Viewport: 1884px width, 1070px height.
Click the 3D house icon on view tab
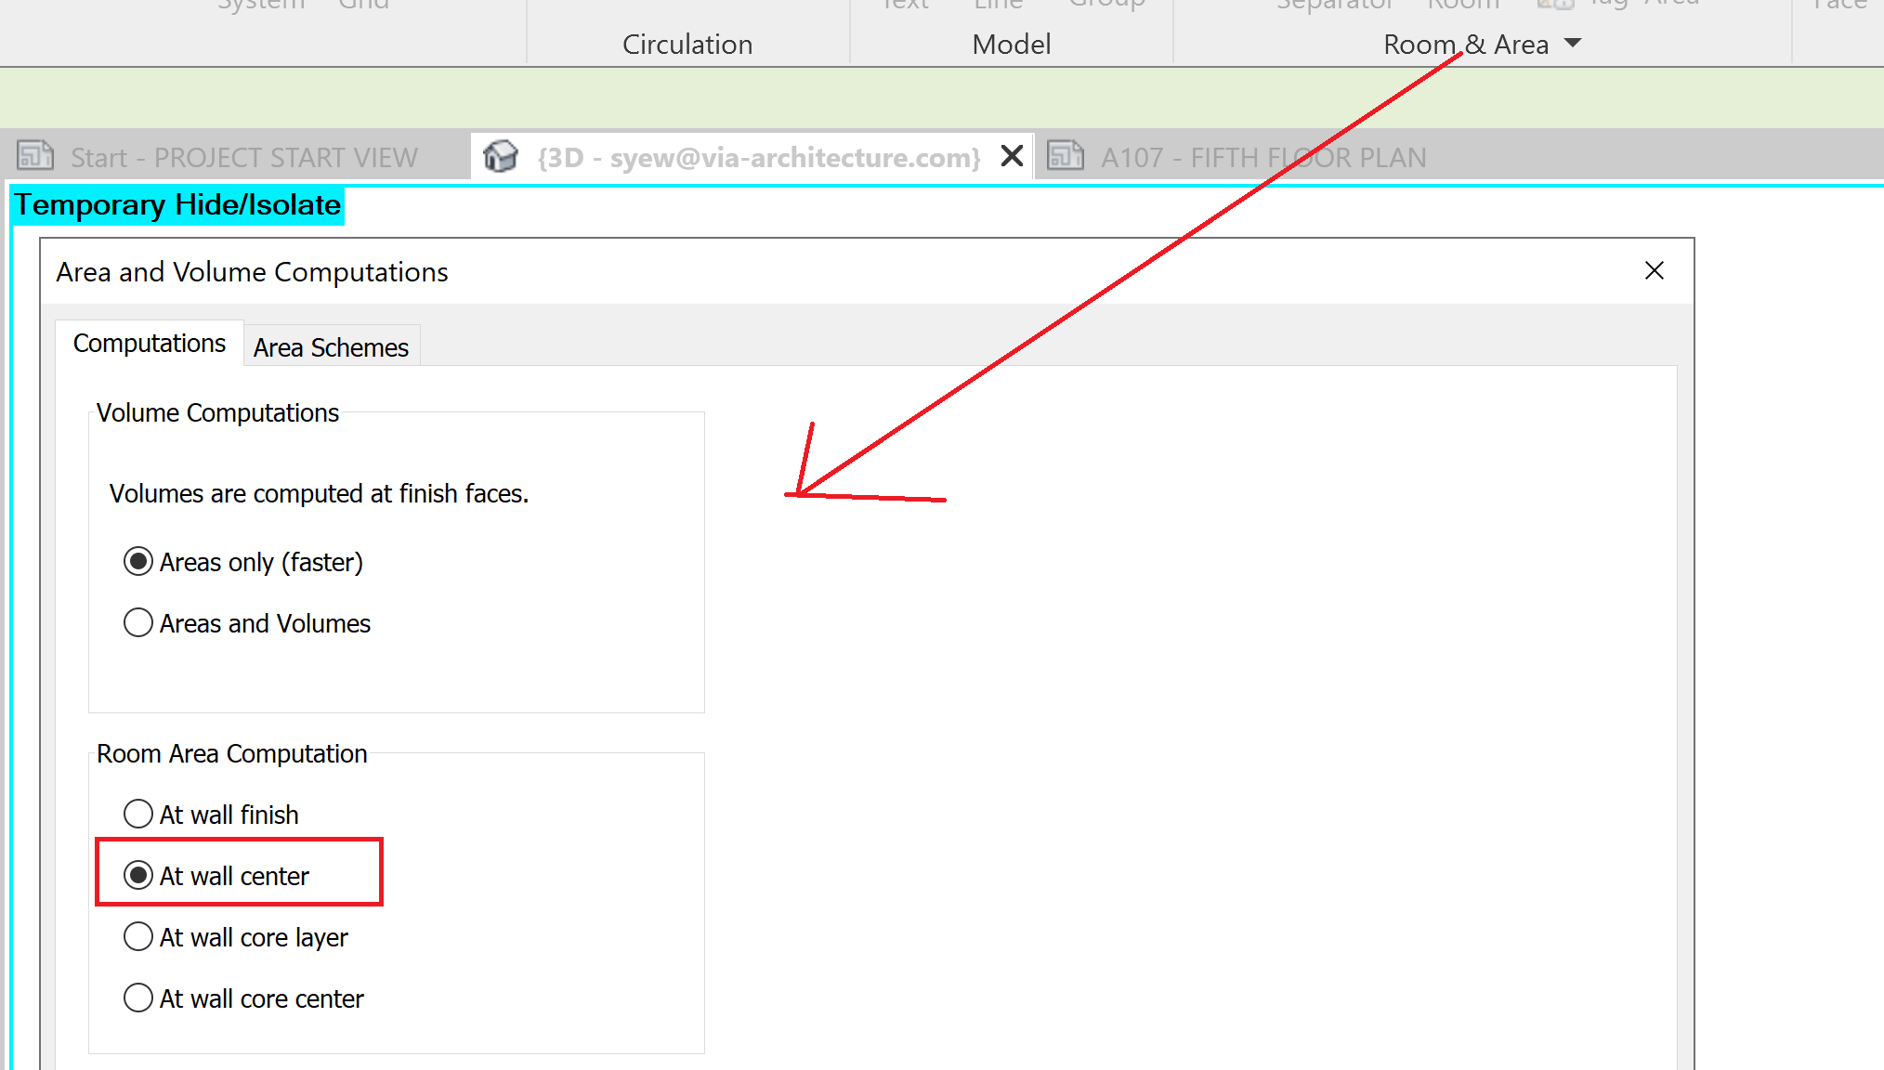pyautogui.click(x=501, y=156)
